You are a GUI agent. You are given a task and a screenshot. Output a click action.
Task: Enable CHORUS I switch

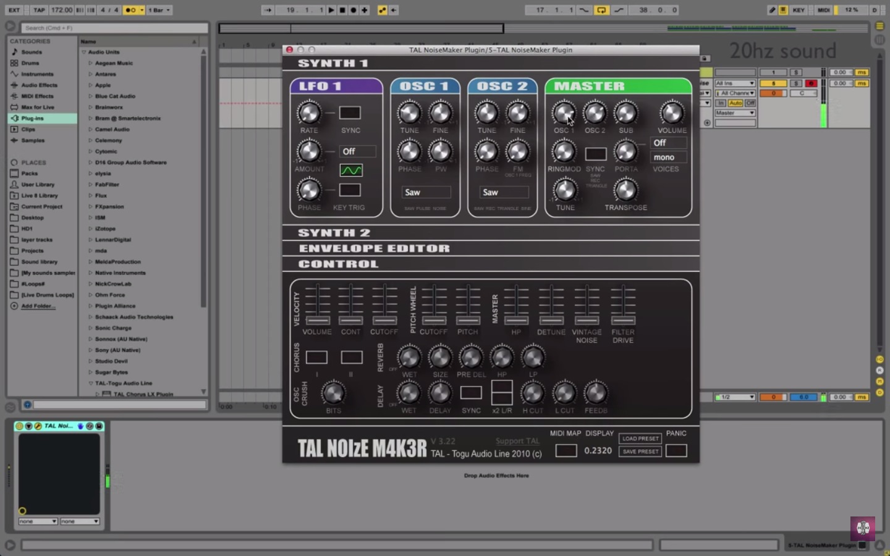pos(316,357)
